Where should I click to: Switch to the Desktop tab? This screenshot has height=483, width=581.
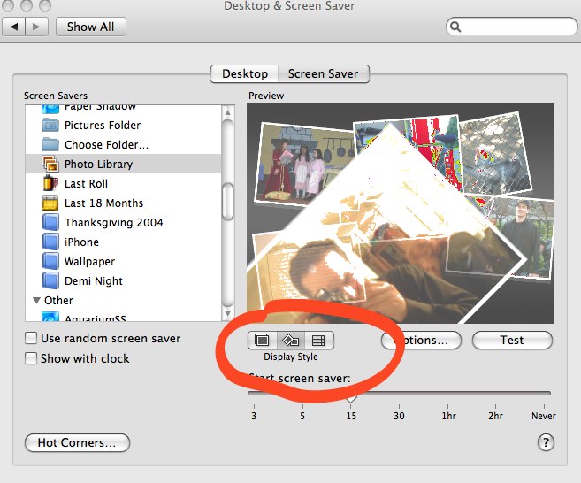click(244, 74)
